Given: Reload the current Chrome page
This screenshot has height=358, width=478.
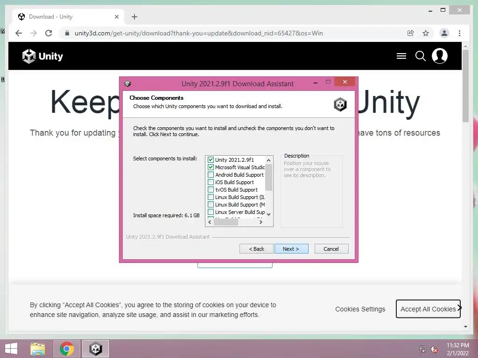Looking at the screenshot, I should click(x=49, y=33).
